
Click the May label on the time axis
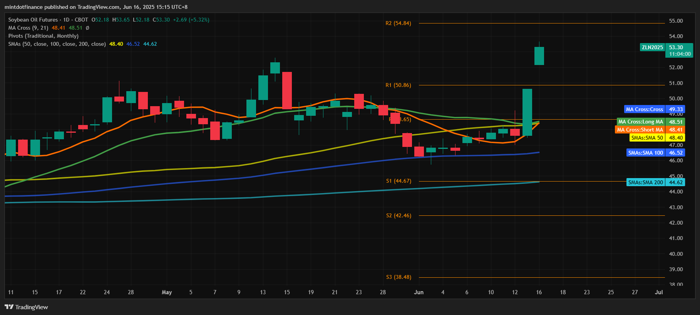click(167, 292)
